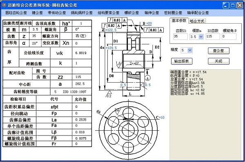Switch to the 基本参数 tab

tap(179, 21)
